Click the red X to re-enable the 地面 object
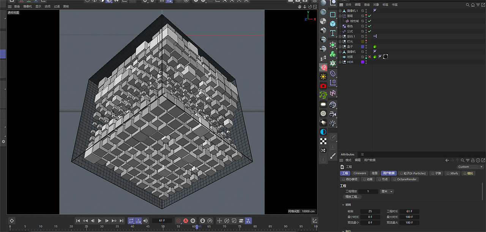The image size is (486, 232). [369, 57]
